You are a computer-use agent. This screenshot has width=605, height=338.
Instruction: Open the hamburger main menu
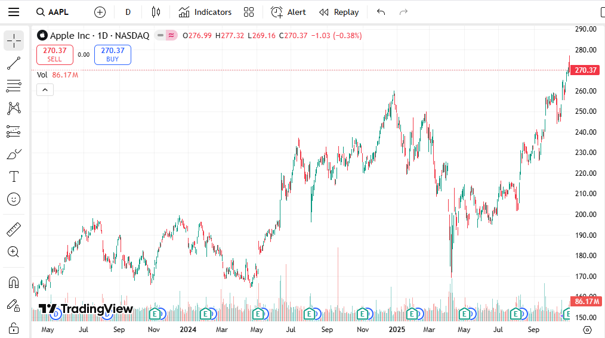[x=13, y=12]
